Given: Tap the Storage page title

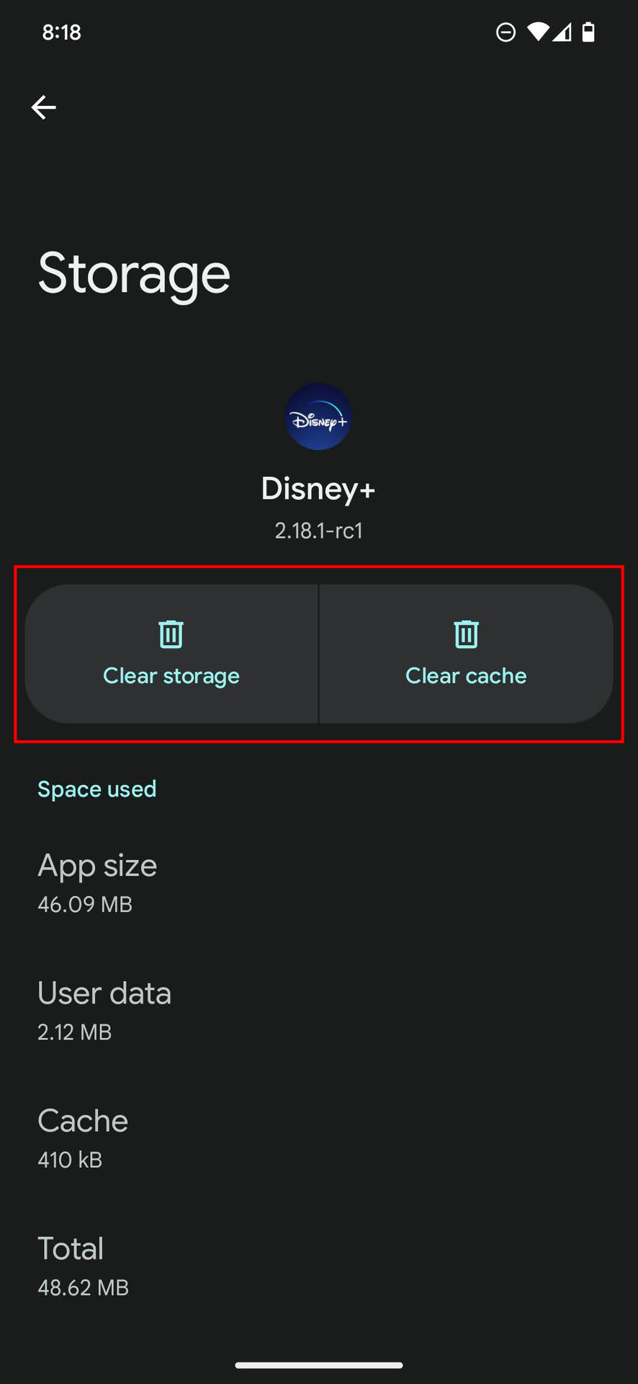Looking at the screenshot, I should click(x=134, y=274).
